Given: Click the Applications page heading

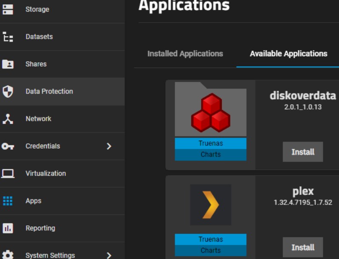Looking at the screenshot, I should coord(184,6).
